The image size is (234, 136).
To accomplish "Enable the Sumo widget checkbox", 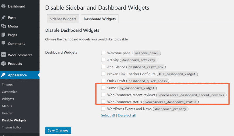I will coord(103,88).
